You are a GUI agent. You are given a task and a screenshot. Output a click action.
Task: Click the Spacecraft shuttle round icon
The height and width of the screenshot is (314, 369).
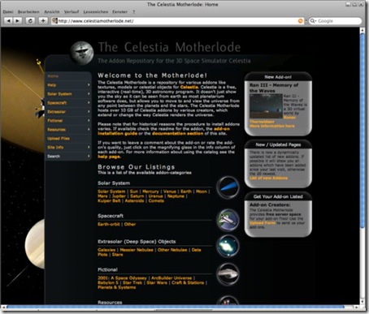tap(228, 220)
